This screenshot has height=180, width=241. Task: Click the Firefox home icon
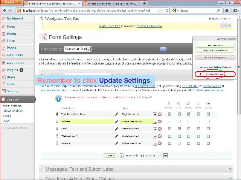227,10
